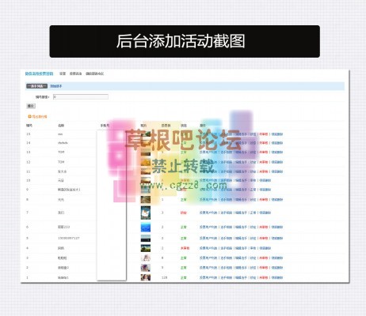Click the red 未审核 link in row 15

click(x=263, y=134)
